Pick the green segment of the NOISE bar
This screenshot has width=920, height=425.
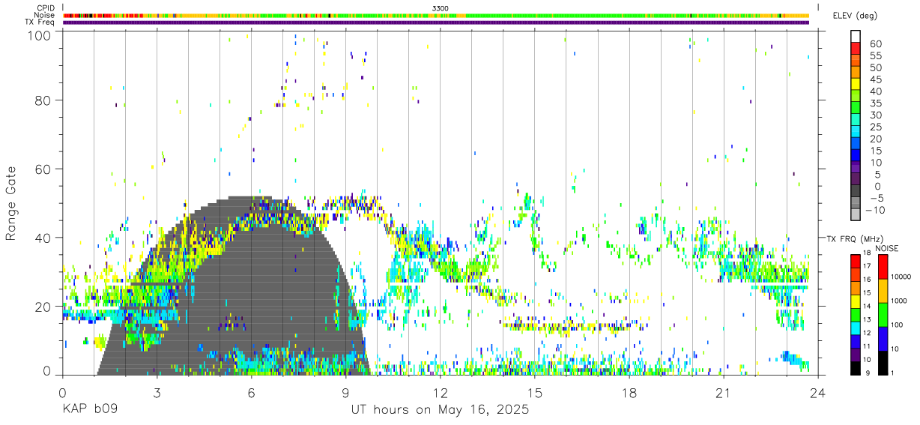[x=884, y=314]
